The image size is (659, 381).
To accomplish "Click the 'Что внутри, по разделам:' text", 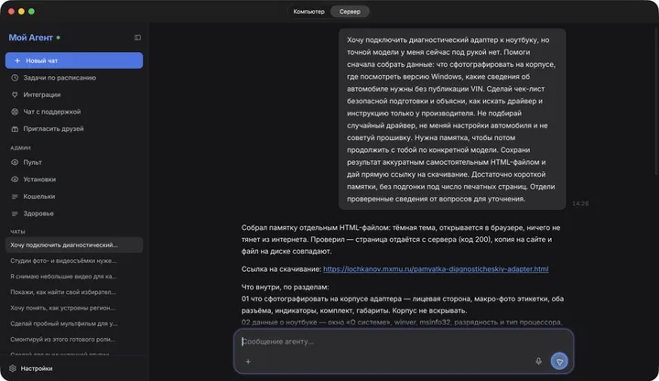I will pyautogui.click(x=285, y=287).
